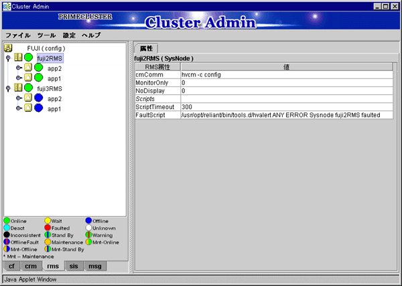Click the blue offline circle for app2 under fuji3RMS
The height and width of the screenshot is (286, 402).
[x=39, y=98]
